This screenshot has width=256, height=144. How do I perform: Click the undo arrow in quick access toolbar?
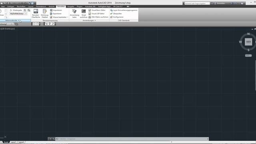point(12,3)
